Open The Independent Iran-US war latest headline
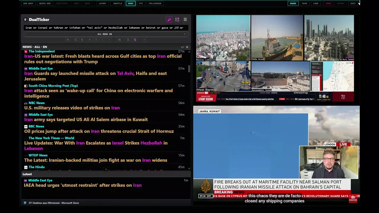Screen dimensions: 379x213 [103, 59]
